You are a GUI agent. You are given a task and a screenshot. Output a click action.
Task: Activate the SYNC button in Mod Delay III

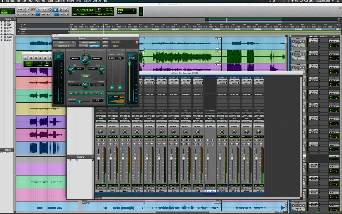coord(86,76)
